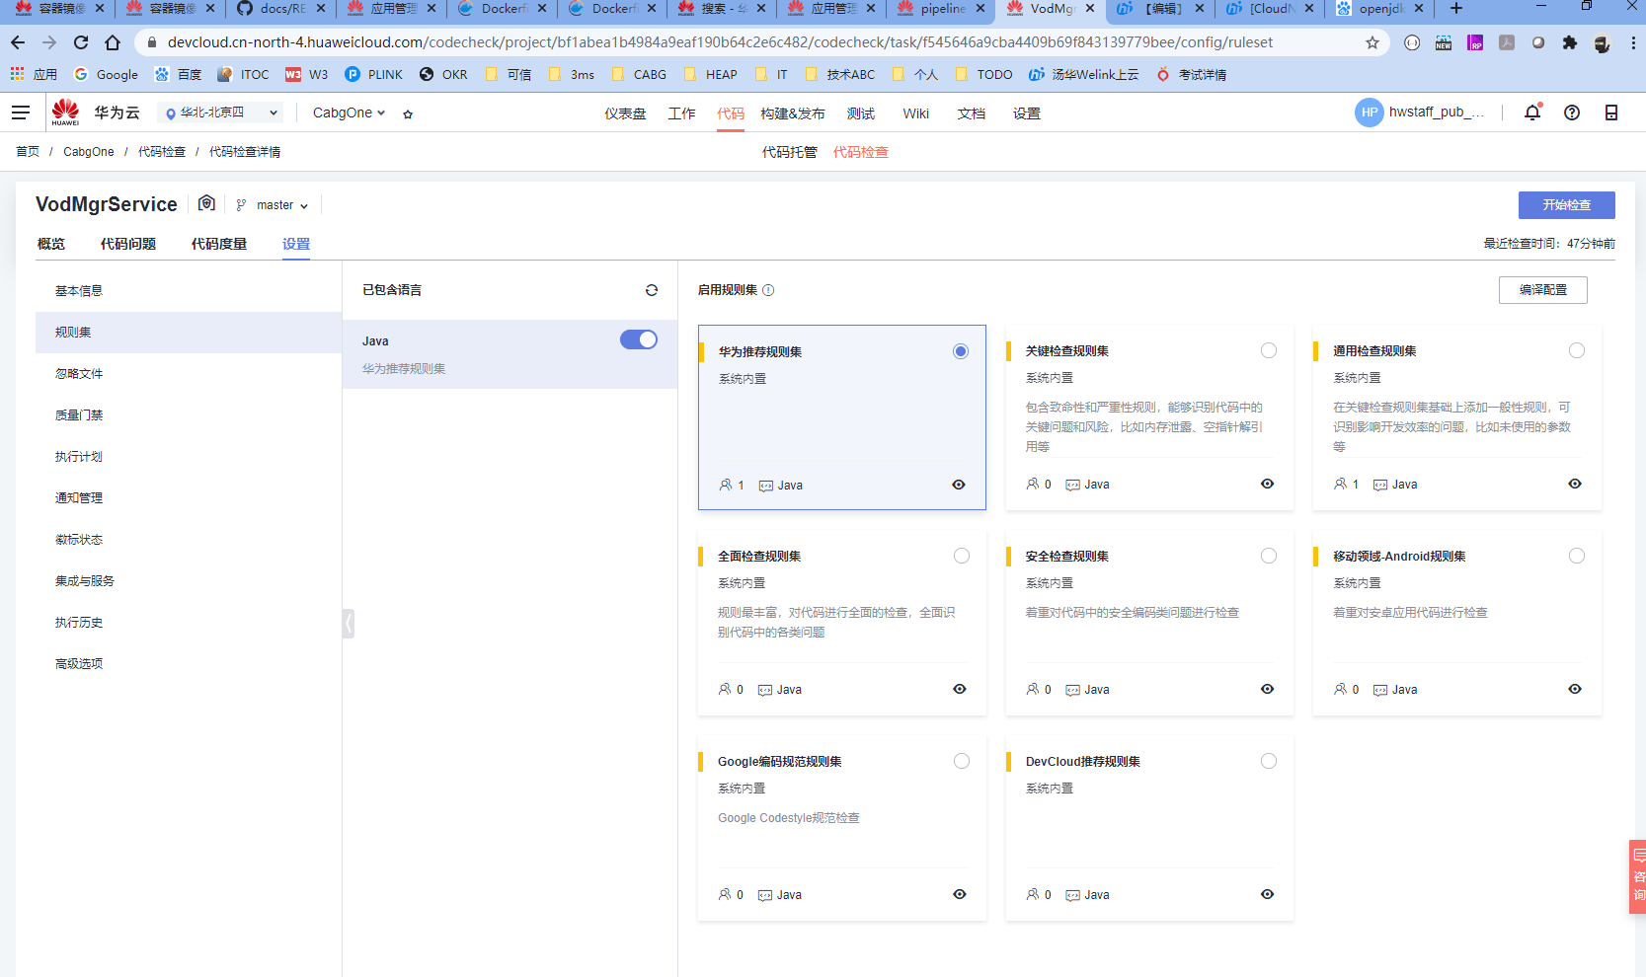Open the notifications bell
The width and height of the screenshot is (1646, 977).
pos(1532,113)
